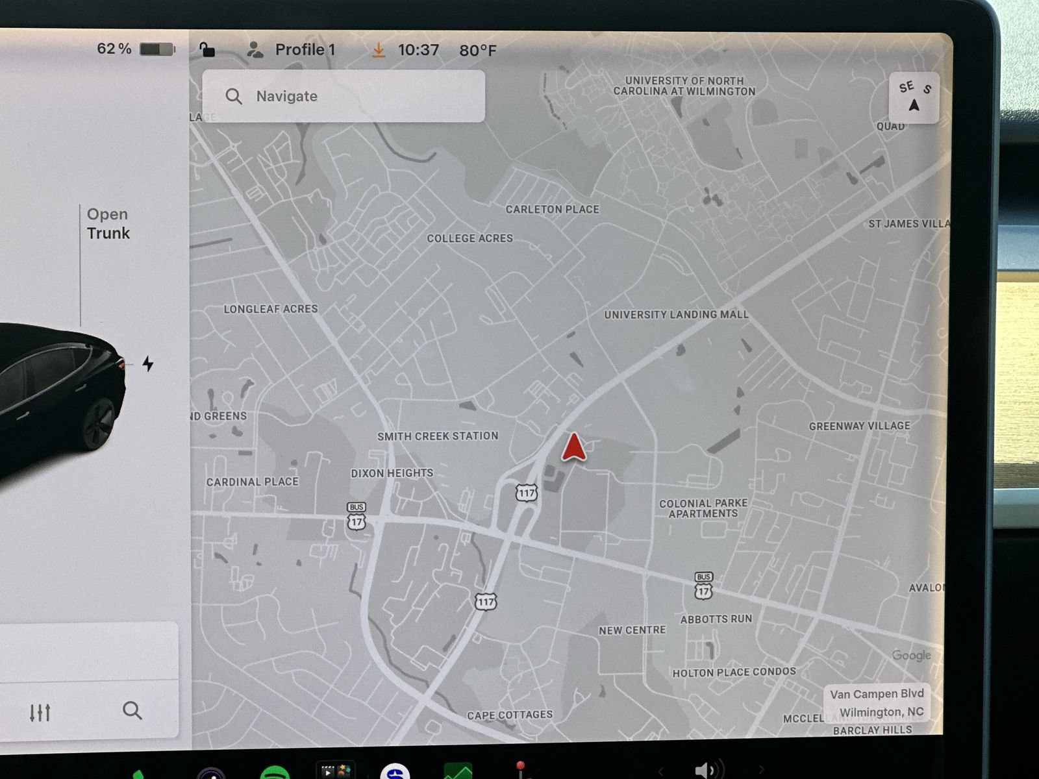Tap the charging lightning bolt beside the car
Image resolution: width=1039 pixels, height=779 pixels.
148,364
